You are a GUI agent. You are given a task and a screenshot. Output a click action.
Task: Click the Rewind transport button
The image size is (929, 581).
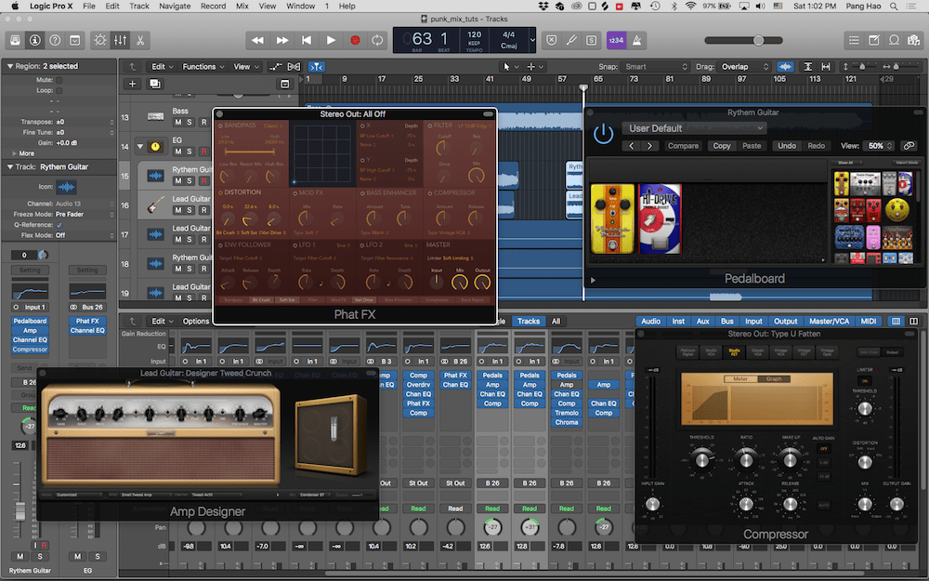pos(257,40)
